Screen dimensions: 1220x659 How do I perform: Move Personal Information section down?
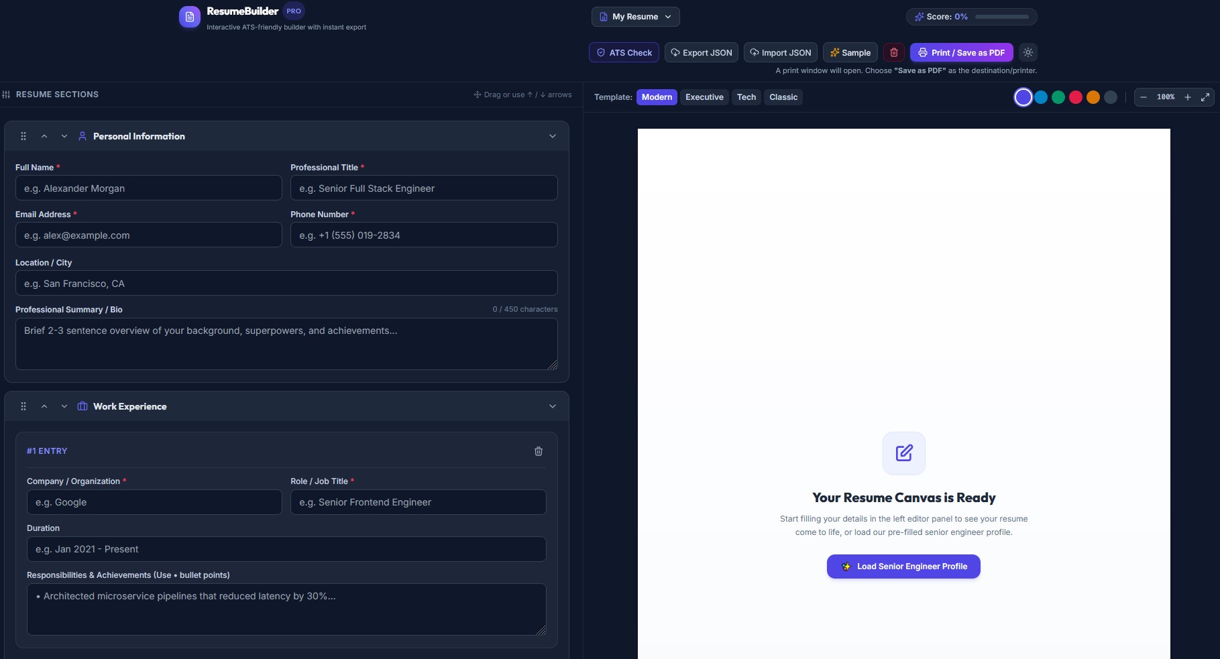pyautogui.click(x=64, y=136)
